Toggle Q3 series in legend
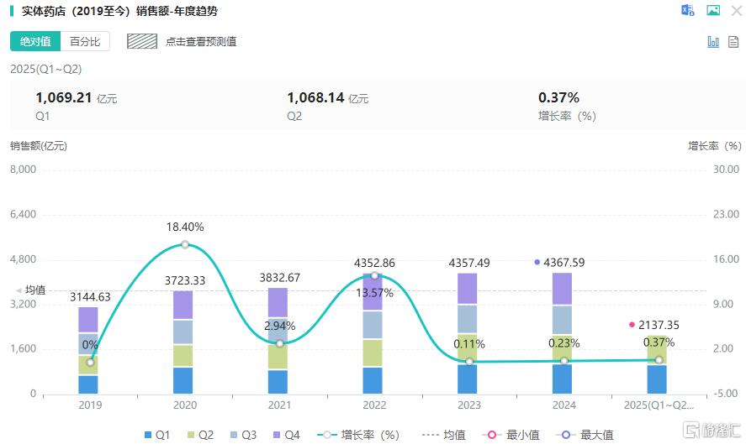746x444 pixels. [x=242, y=435]
